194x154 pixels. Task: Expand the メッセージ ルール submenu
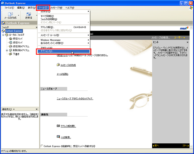pos(64,35)
